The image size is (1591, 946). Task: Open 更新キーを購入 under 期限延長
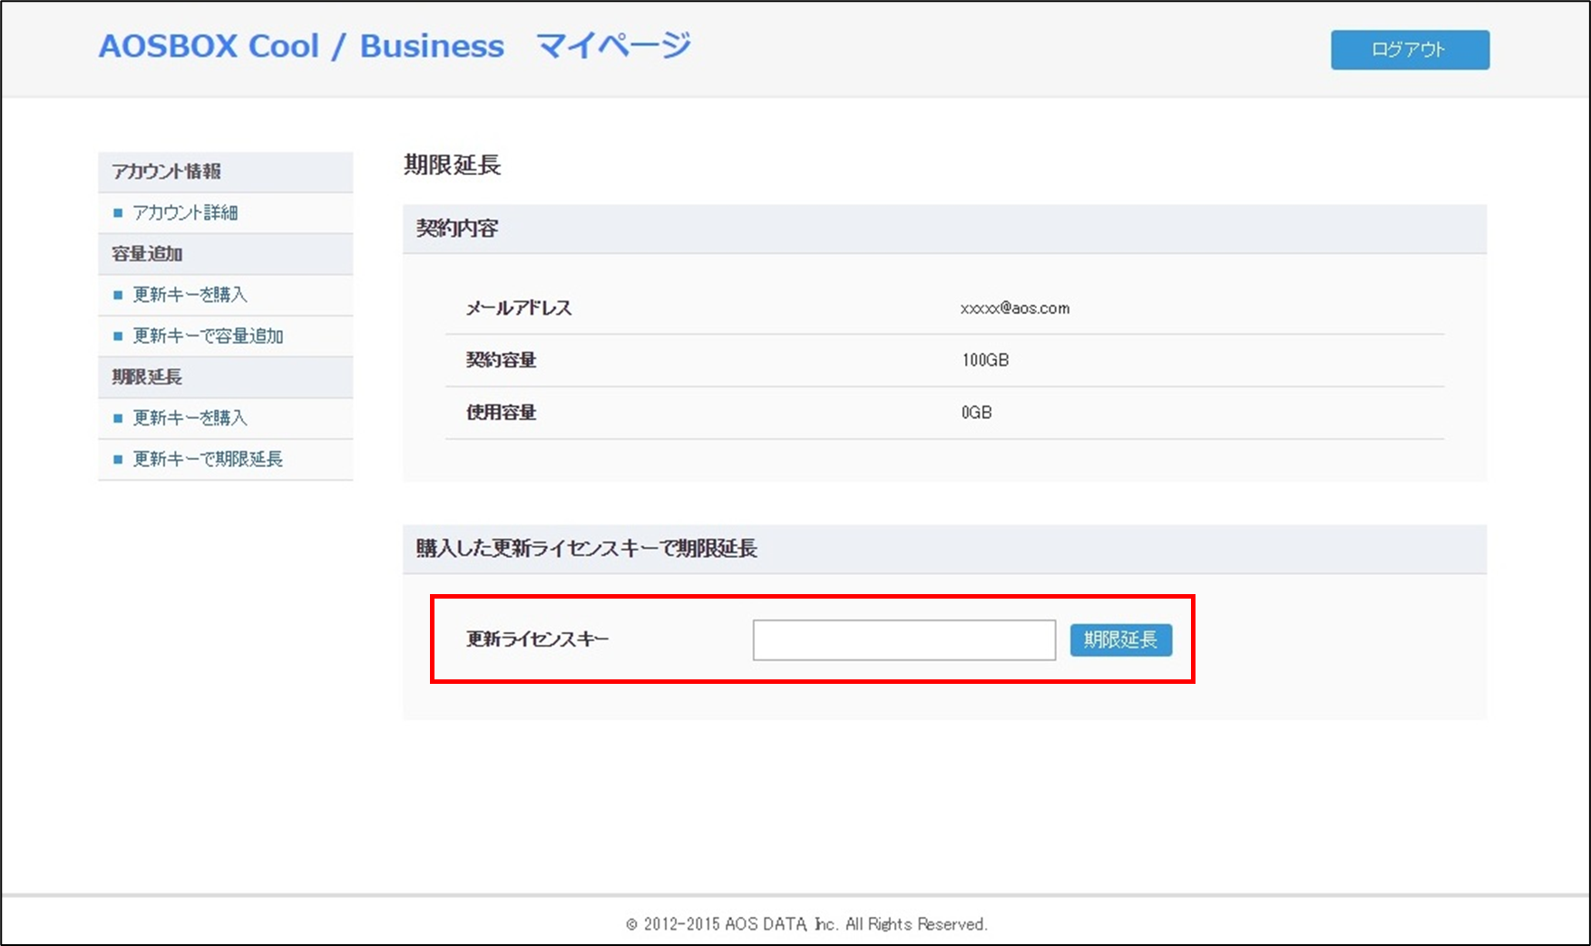coord(190,418)
